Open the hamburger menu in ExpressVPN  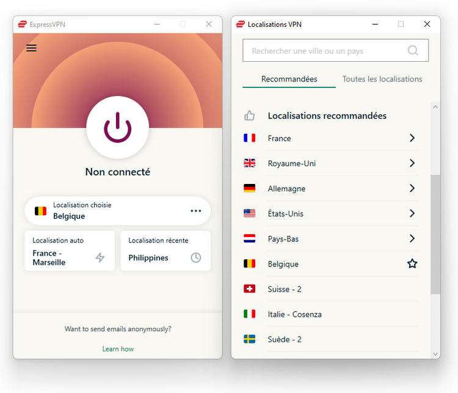point(31,48)
